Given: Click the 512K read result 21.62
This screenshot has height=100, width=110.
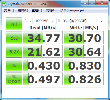Looking at the screenshot, I should tap(43, 51).
